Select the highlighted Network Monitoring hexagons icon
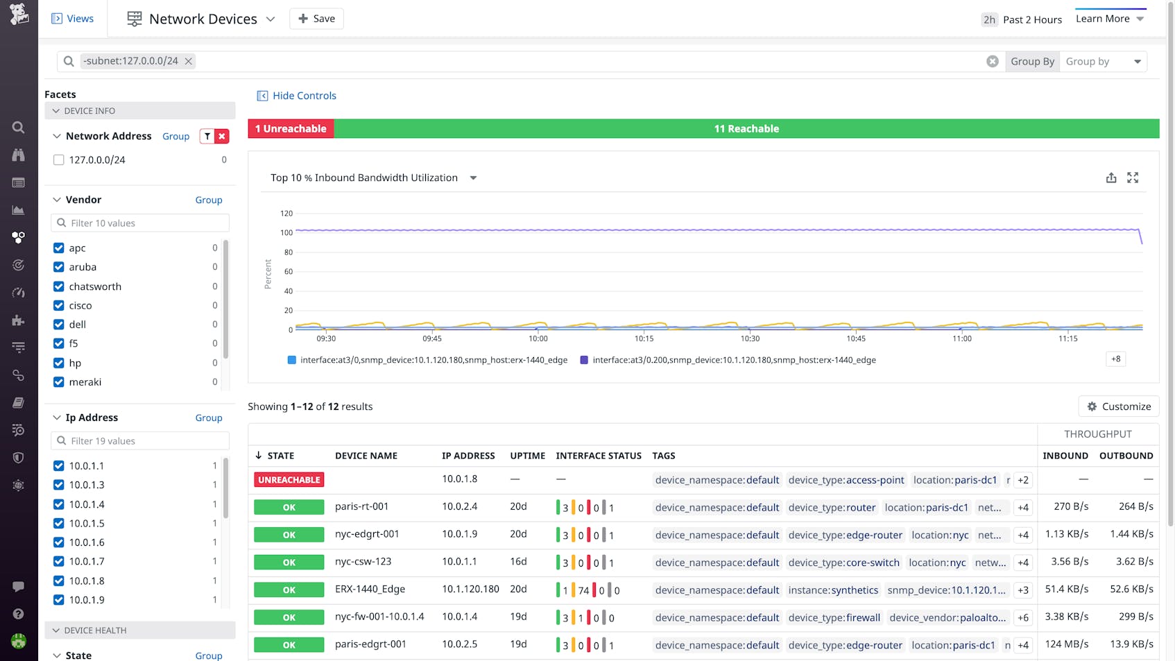 [18, 237]
